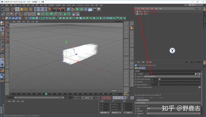Click the Trail Length frames value field
This screenshot has width=206, height=117.
click(154, 79)
